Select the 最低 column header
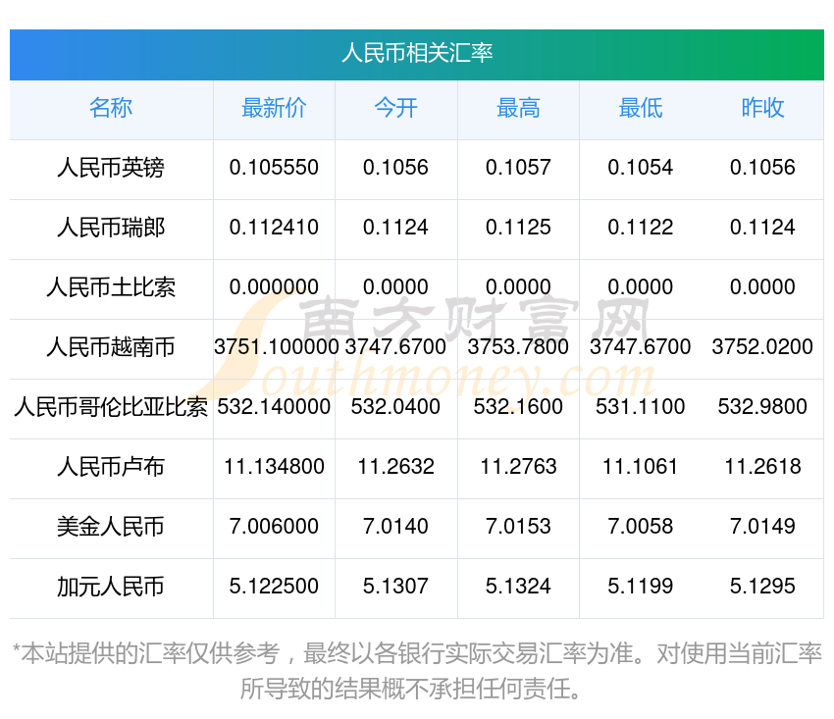Viewport: 834px width, 719px height. click(x=640, y=109)
